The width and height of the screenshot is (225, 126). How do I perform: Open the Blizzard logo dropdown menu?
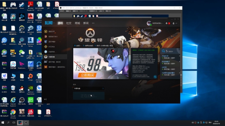pyautogui.click(x=50, y=23)
